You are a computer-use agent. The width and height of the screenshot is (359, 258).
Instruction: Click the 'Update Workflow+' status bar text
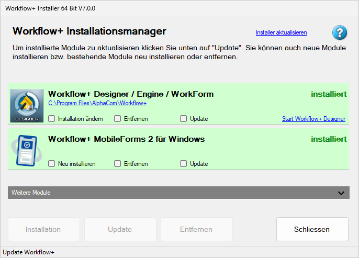pos(28,252)
